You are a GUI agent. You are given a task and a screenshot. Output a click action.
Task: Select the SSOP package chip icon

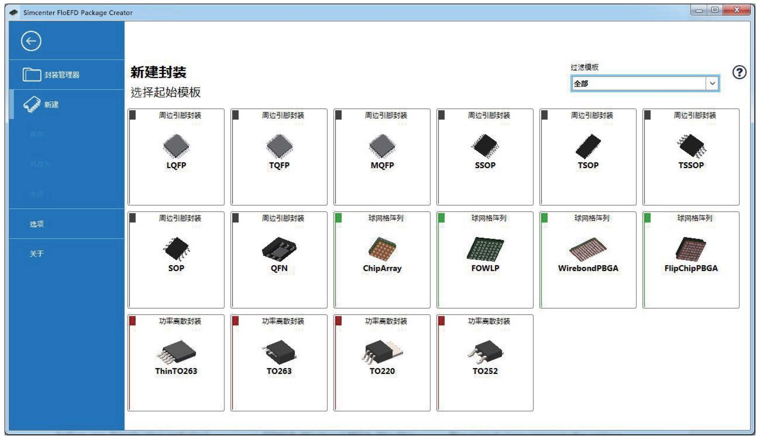click(485, 146)
